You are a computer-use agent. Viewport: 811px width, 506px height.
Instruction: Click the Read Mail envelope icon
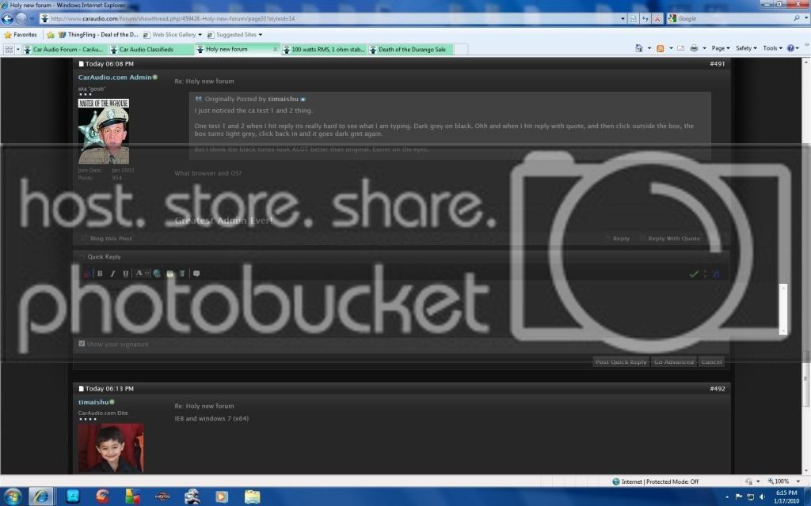[680, 48]
